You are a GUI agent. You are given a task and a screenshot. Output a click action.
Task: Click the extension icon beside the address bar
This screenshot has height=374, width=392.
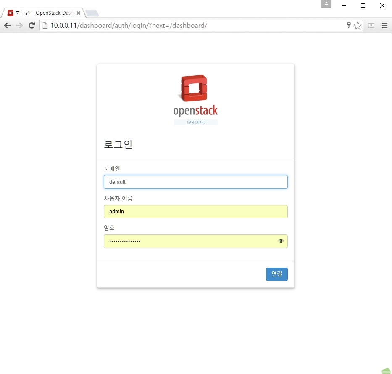(371, 25)
